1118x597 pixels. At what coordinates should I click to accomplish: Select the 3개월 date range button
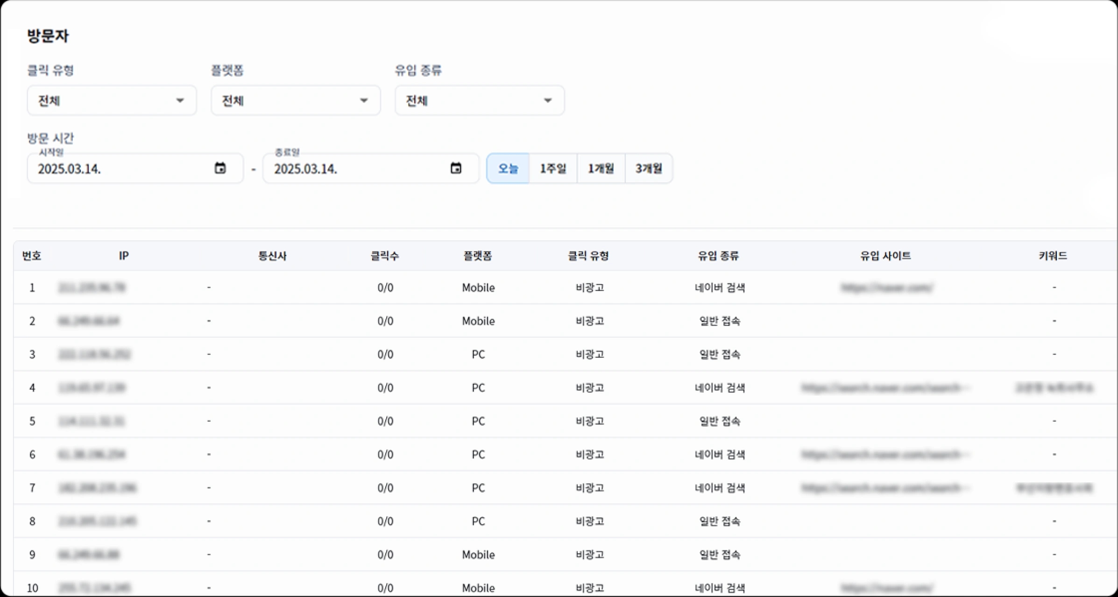coord(649,168)
